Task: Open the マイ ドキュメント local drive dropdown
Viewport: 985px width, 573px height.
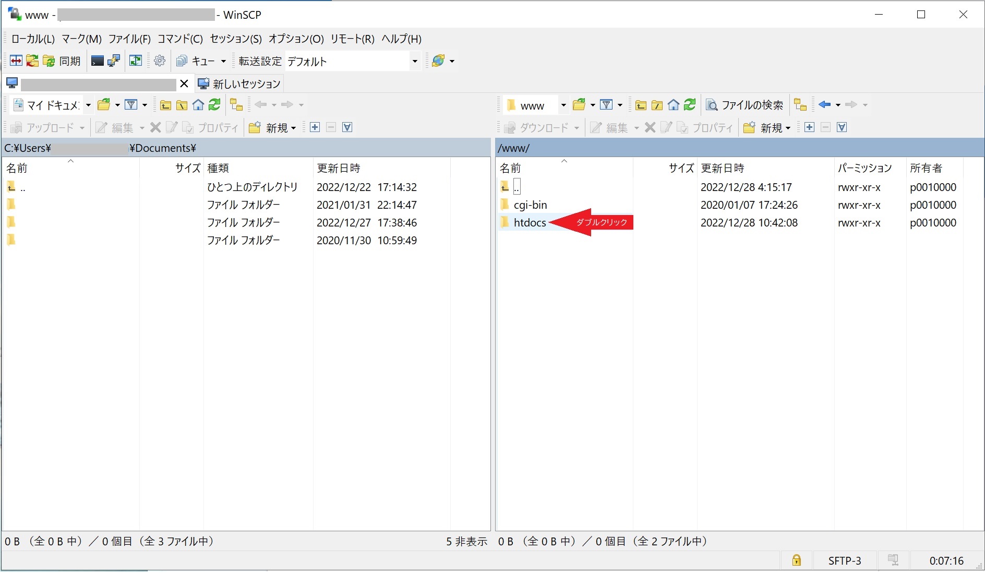Action: (x=88, y=105)
